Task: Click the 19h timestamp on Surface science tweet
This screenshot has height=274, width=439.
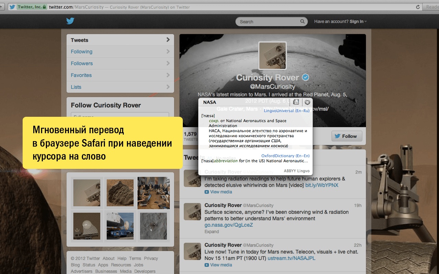Action: point(358,206)
